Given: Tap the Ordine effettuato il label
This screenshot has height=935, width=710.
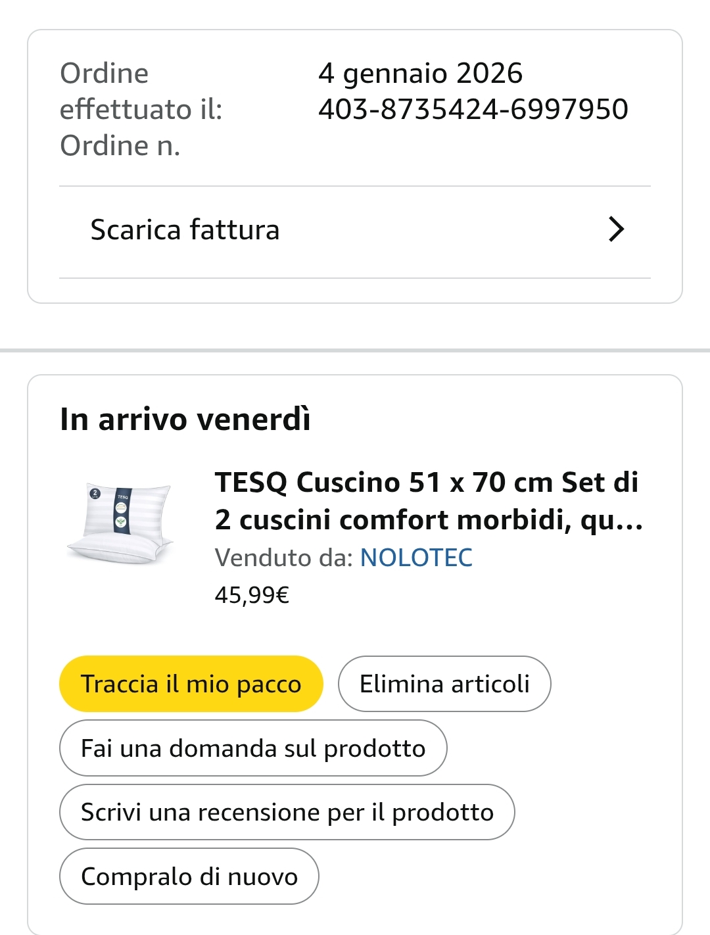Looking at the screenshot, I should (141, 91).
